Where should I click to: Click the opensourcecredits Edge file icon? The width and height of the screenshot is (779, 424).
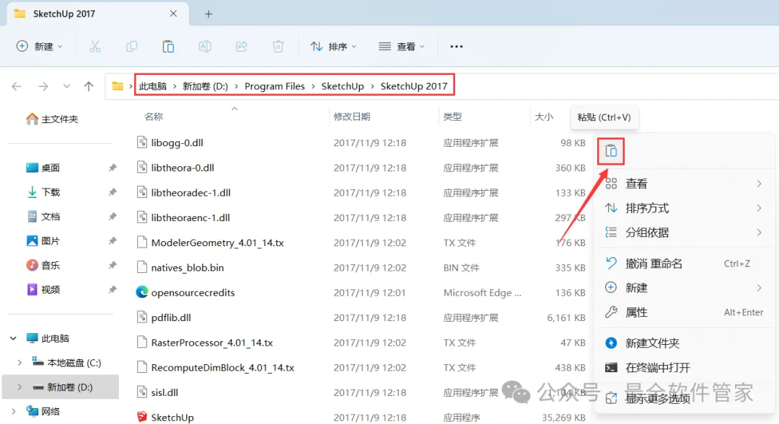point(142,292)
